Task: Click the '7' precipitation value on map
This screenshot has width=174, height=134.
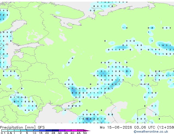Action: coord(72,88)
